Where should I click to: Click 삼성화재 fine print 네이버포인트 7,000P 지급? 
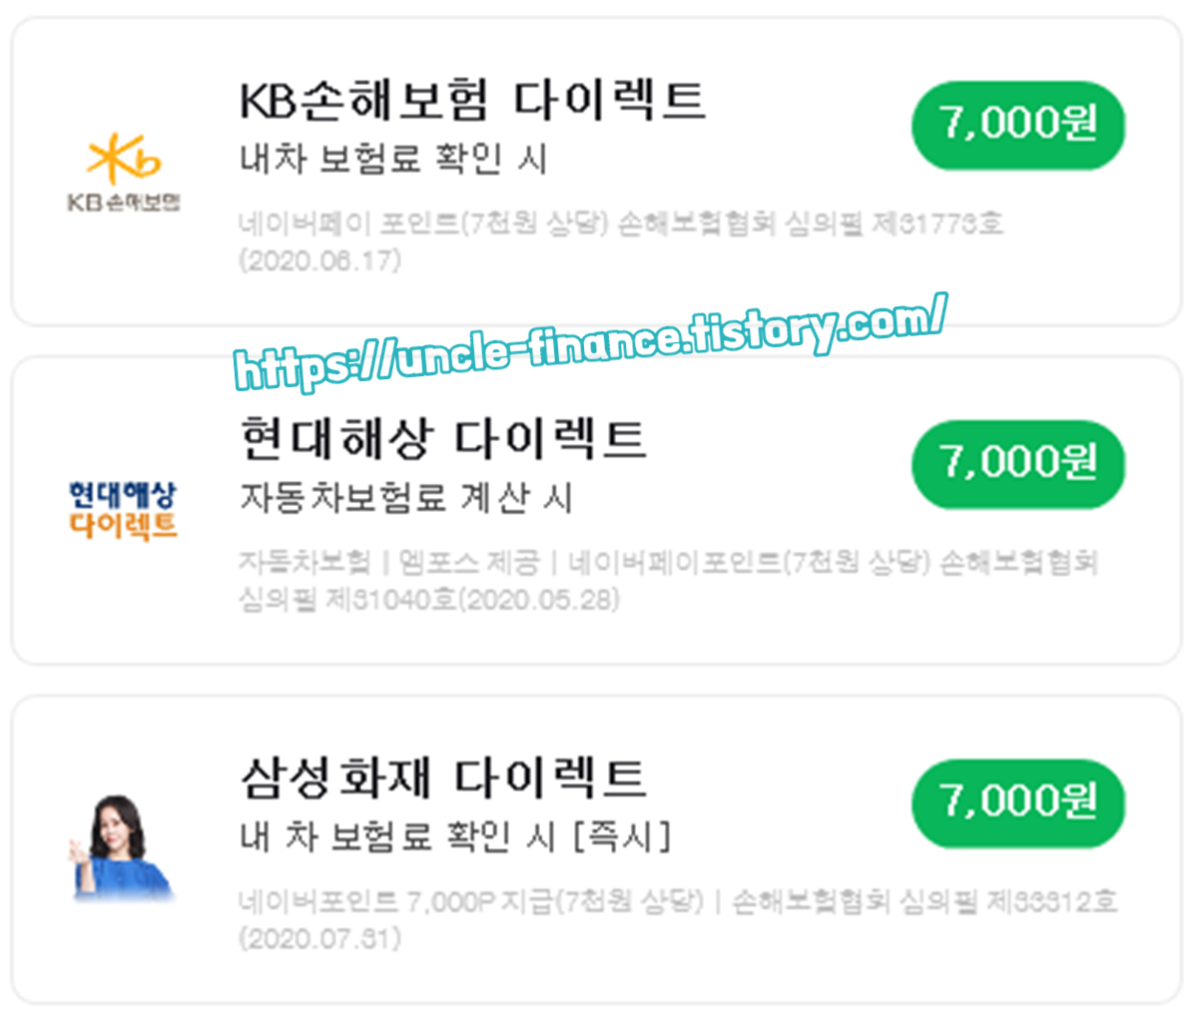[x=678, y=919]
